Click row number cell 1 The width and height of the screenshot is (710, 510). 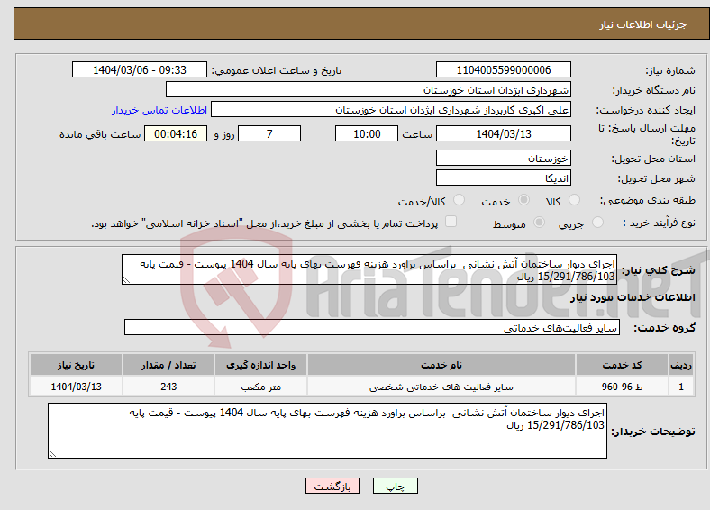click(681, 387)
